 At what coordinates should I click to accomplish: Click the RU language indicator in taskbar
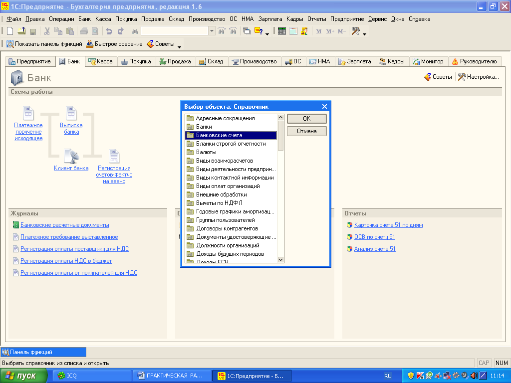point(388,376)
